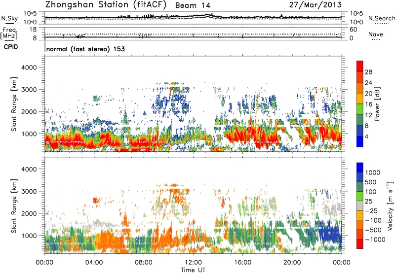Click the blue bottom segment of Power colorbar

[360, 141]
